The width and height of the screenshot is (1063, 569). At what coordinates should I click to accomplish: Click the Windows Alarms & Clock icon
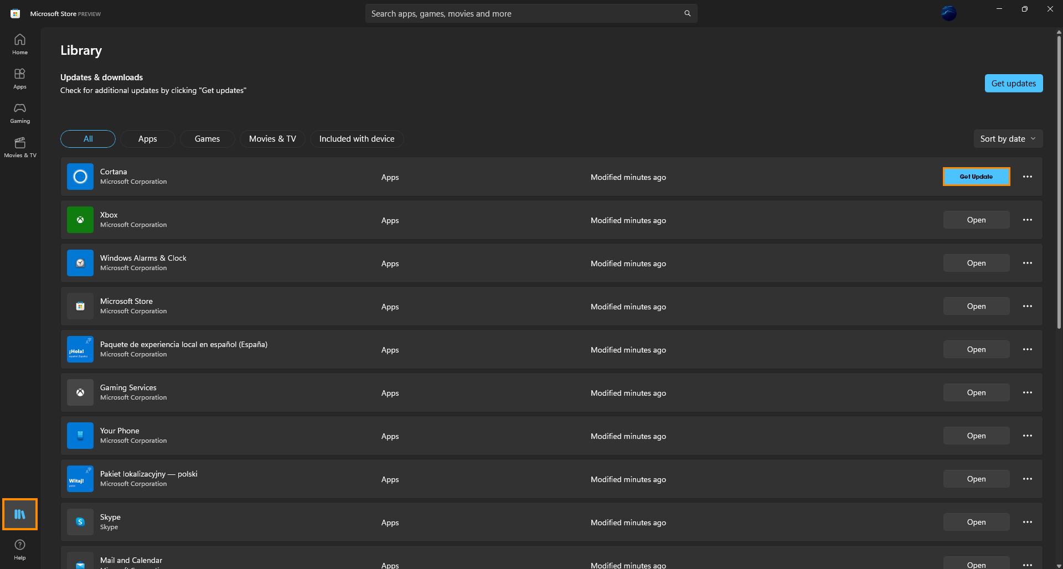click(80, 263)
